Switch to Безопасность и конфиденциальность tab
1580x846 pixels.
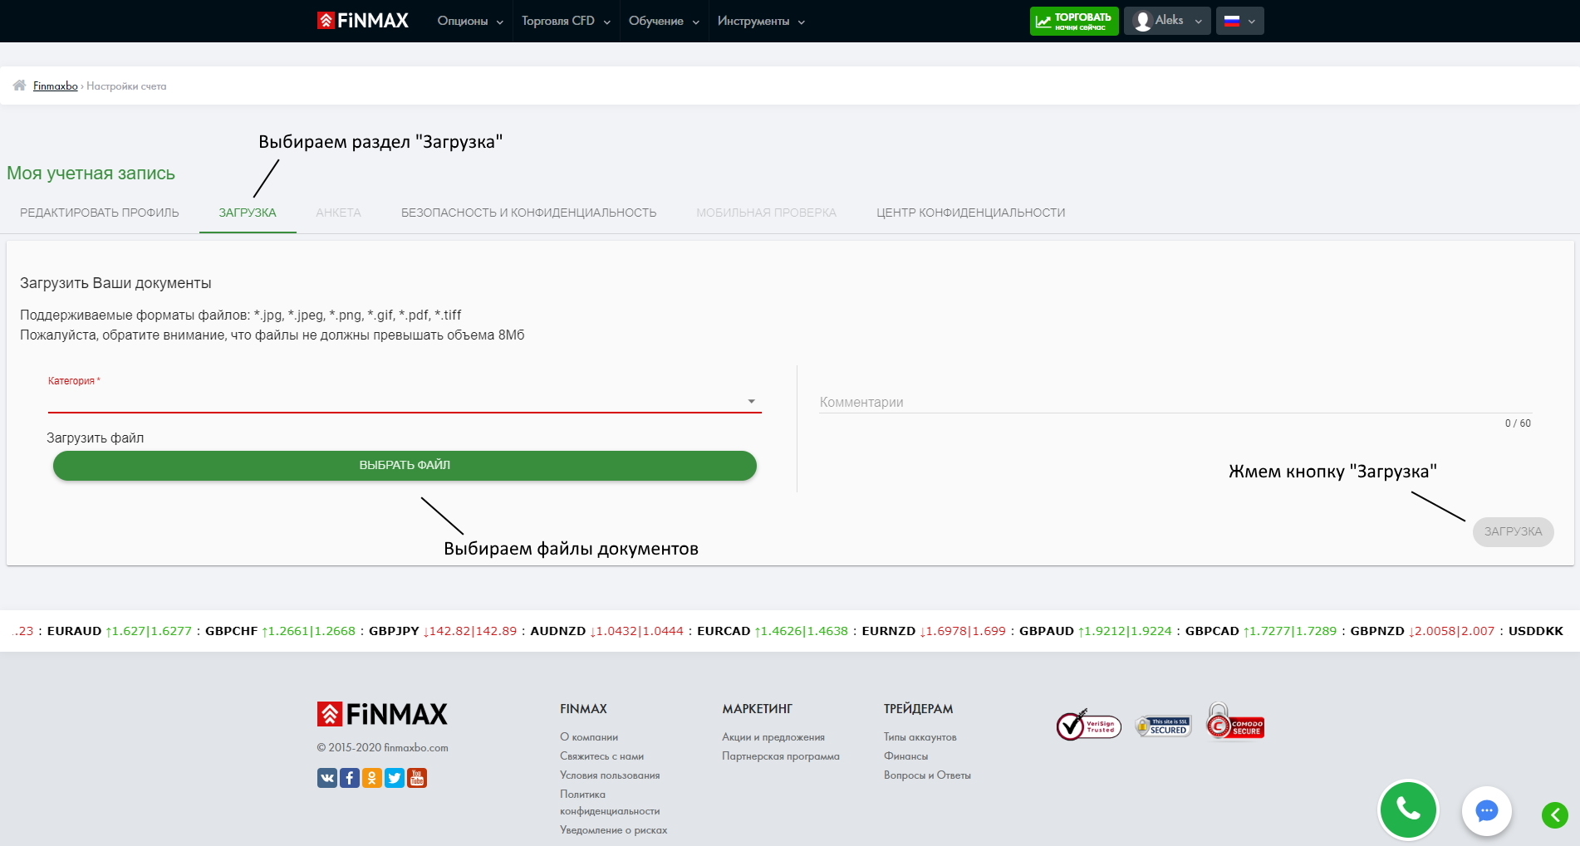[x=528, y=213]
